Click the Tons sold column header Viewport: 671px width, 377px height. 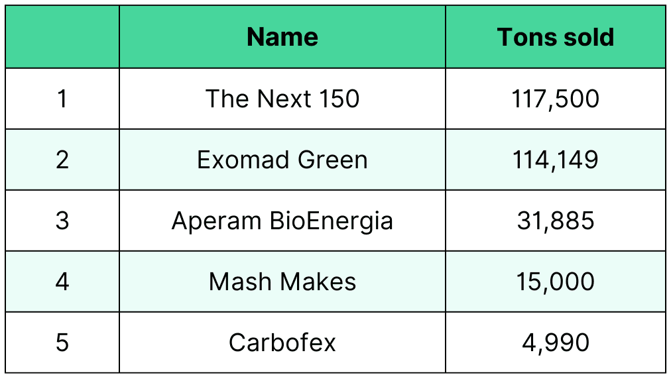(x=556, y=37)
